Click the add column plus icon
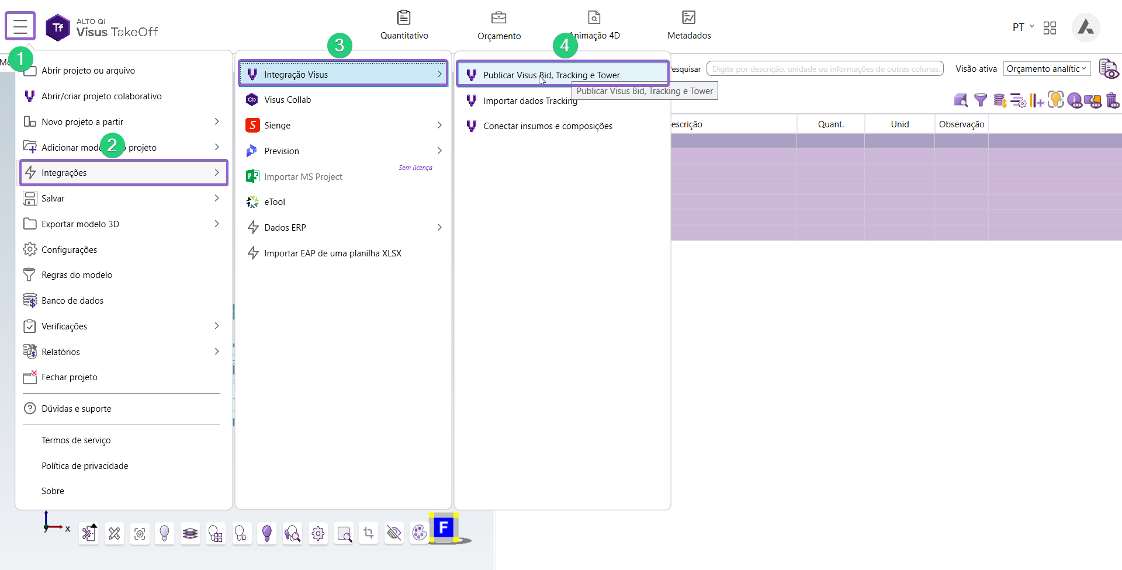 (1037, 100)
